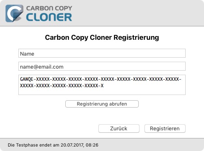The height and width of the screenshot is (151, 204).
Task: Go back with the 'Zurück' button
Action: pyautogui.click(x=119, y=129)
